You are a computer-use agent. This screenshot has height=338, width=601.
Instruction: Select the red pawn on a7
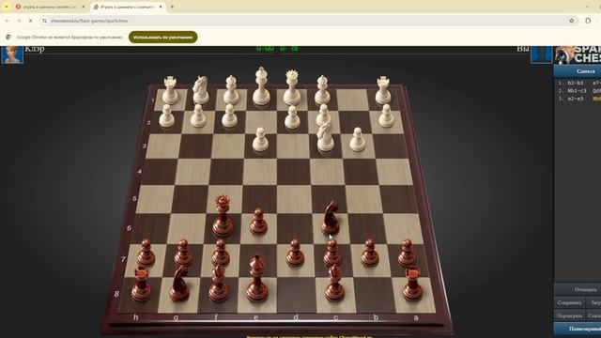point(407,253)
